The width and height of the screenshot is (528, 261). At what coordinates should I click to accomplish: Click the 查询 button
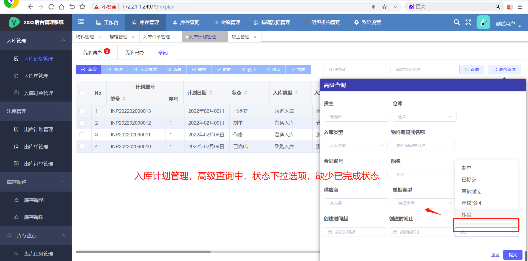(x=472, y=69)
